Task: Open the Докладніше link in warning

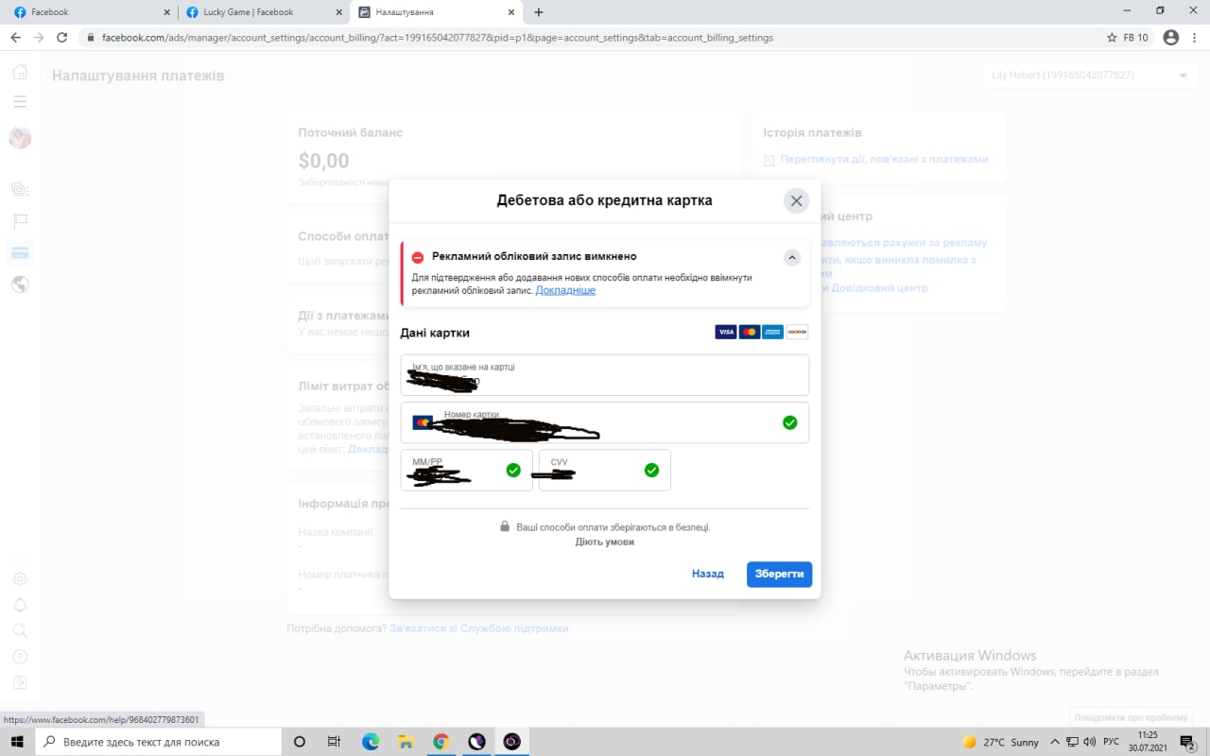Action: tap(565, 290)
